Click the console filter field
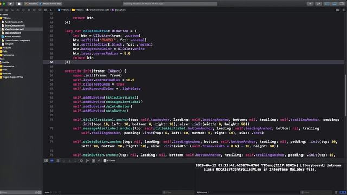The image size is (347, 195). click(x=316, y=193)
